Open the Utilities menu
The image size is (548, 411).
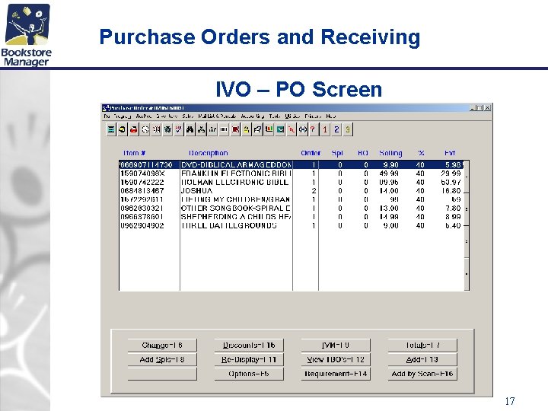point(292,116)
